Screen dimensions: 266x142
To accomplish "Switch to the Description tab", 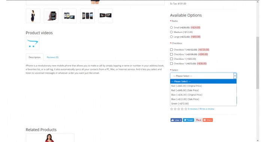I will [34, 57].
